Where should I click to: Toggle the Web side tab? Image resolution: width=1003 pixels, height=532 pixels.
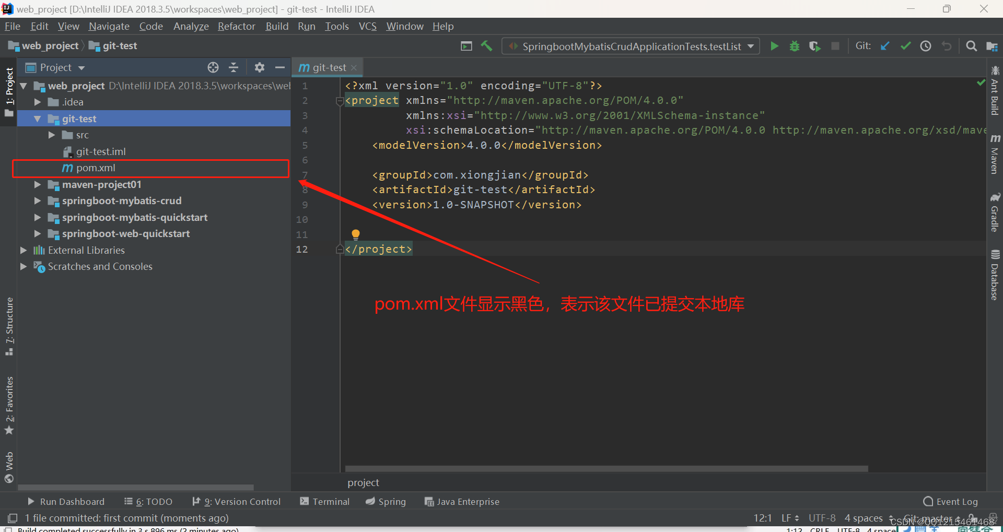coord(9,467)
